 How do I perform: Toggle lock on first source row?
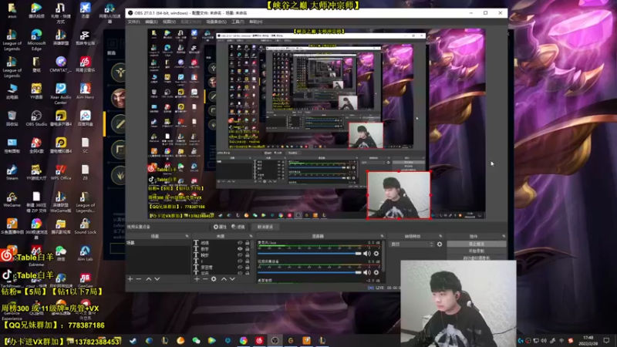(248, 243)
